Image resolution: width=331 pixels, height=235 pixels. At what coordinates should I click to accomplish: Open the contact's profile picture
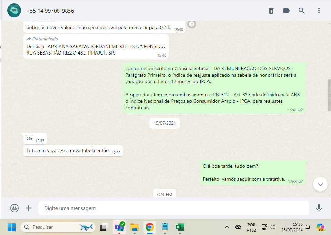(14, 11)
